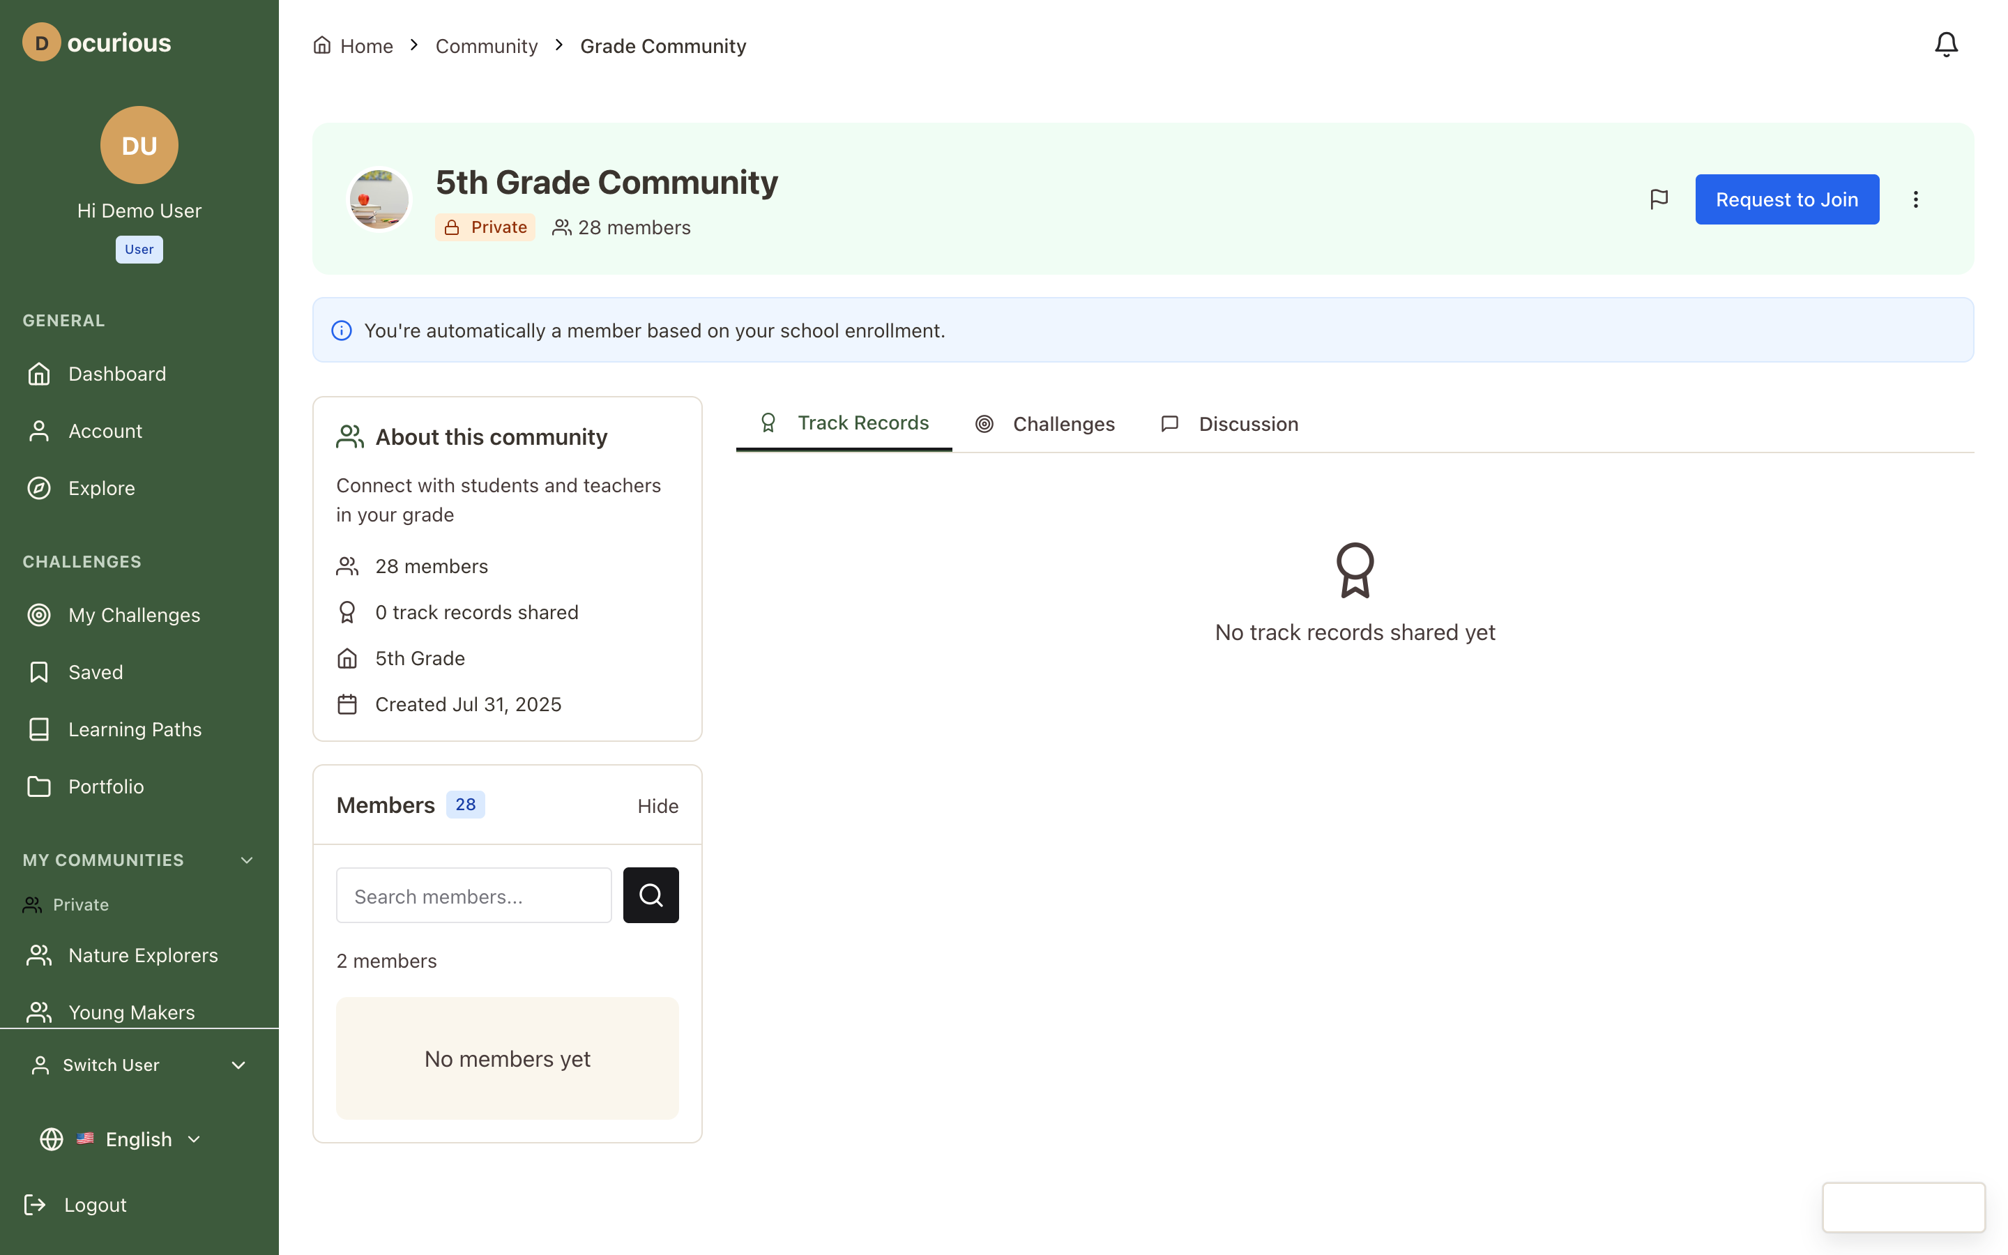Open Explore from the sidebar
Viewport: 2008px width, 1255px height.
tap(101, 488)
